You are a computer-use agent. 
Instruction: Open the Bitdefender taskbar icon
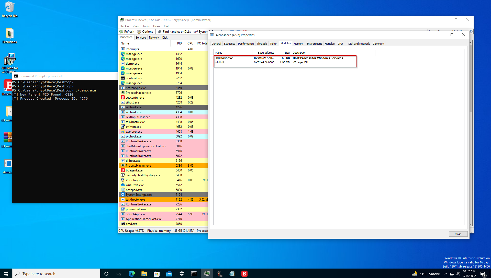(x=244, y=274)
